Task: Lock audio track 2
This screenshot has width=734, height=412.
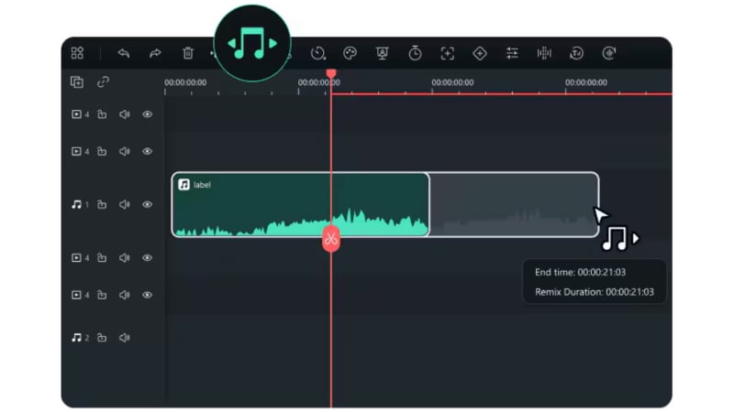Action: tap(102, 338)
